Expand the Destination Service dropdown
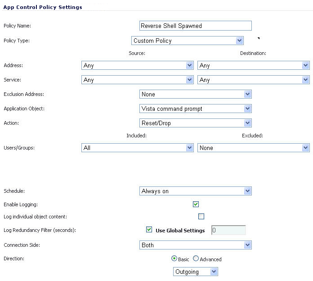Screen dimensions: 313x281 (x=253, y=80)
